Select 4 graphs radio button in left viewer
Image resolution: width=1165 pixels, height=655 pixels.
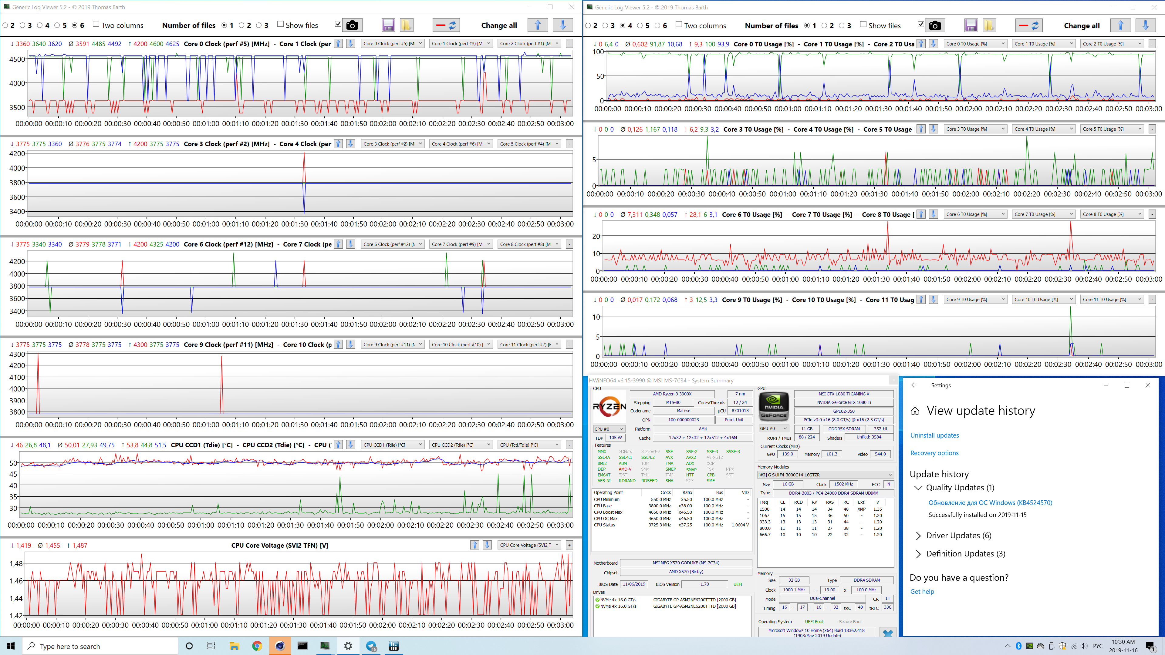point(40,25)
